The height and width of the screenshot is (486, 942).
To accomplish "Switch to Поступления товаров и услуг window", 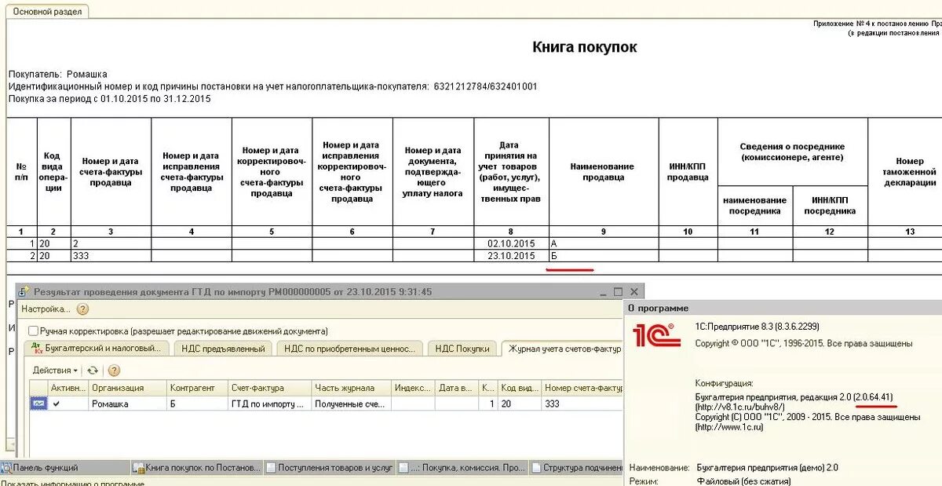I will 330,468.
